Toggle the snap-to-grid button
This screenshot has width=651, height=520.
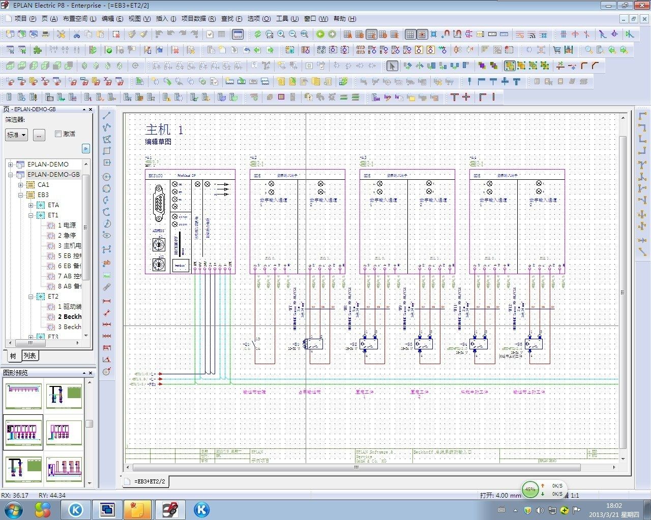422,35
